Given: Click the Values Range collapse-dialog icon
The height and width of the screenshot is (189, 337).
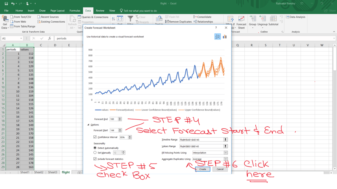Looking at the screenshot, I should pyautogui.click(x=225, y=146).
